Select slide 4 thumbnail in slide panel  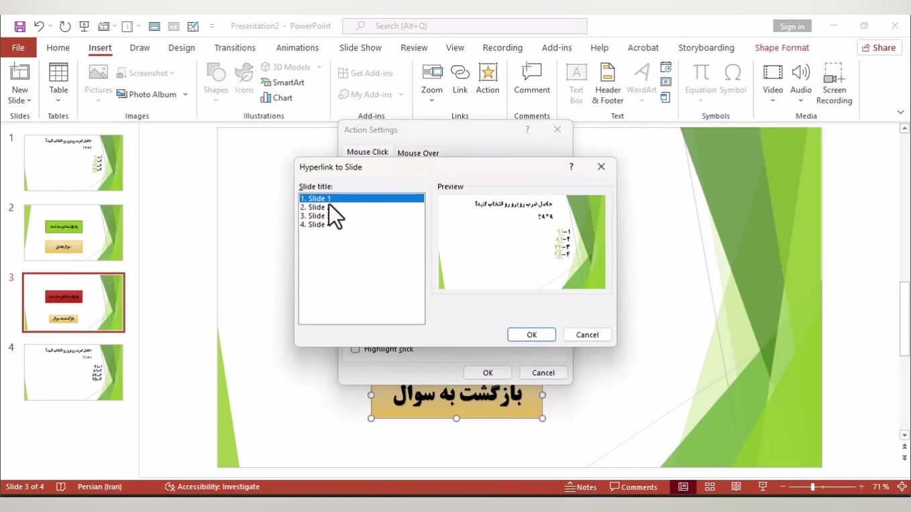point(74,373)
